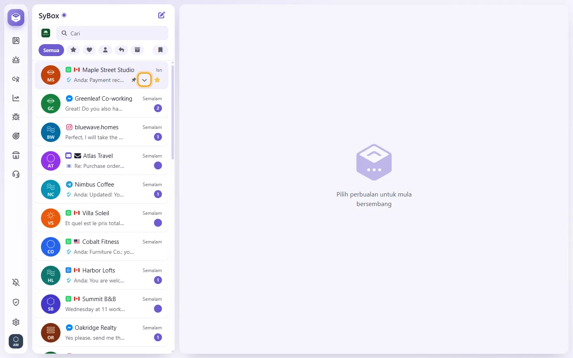This screenshot has width=573, height=358.
Task: Filter conversations by reply arrow
Action: pyautogui.click(x=121, y=50)
